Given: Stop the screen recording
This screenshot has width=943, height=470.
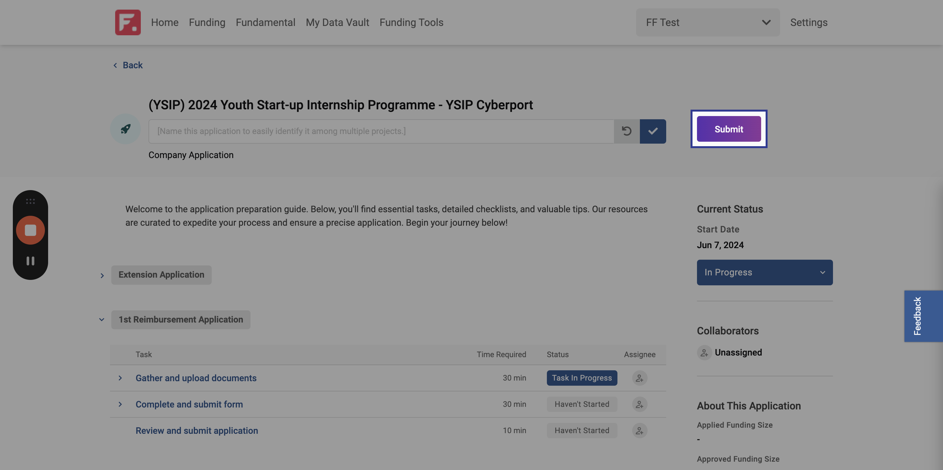Looking at the screenshot, I should click(x=30, y=230).
